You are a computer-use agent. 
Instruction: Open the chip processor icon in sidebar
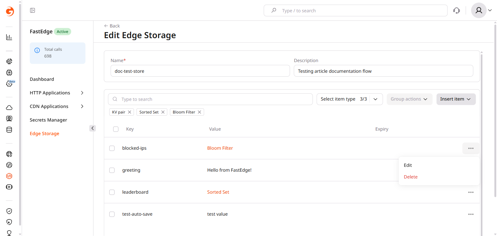click(x=9, y=61)
